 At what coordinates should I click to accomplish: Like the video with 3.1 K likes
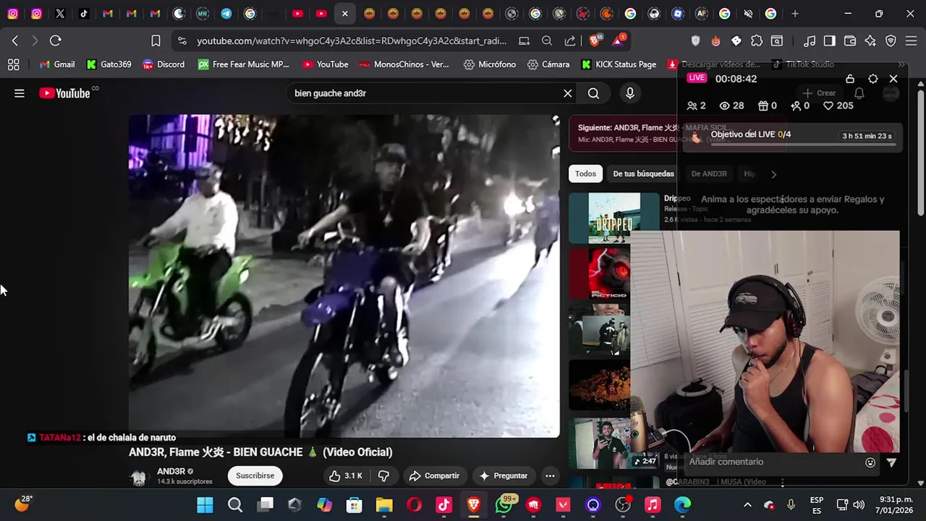(346, 475)
